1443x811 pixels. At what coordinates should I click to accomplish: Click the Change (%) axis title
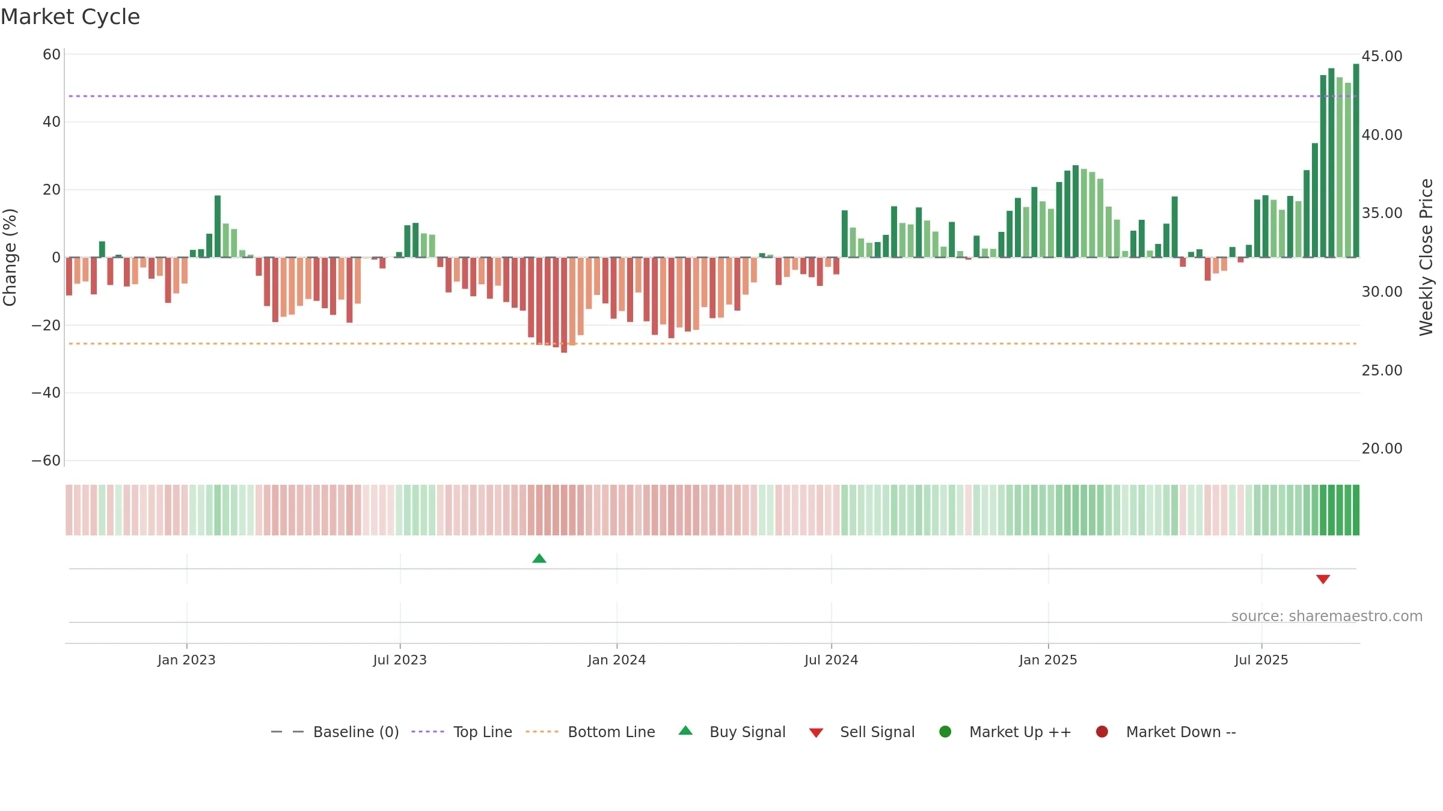[10, 257]
